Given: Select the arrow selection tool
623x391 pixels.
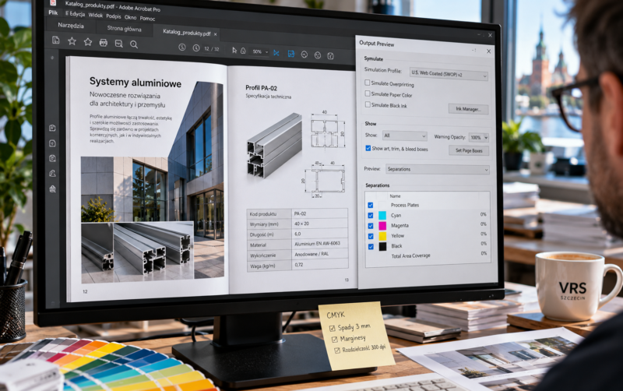Looking at the screenshot, I should coord(234,50).
